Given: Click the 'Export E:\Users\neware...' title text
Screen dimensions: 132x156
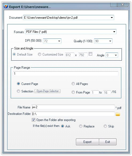Looking at the screenshot, I should coord(30,7).
